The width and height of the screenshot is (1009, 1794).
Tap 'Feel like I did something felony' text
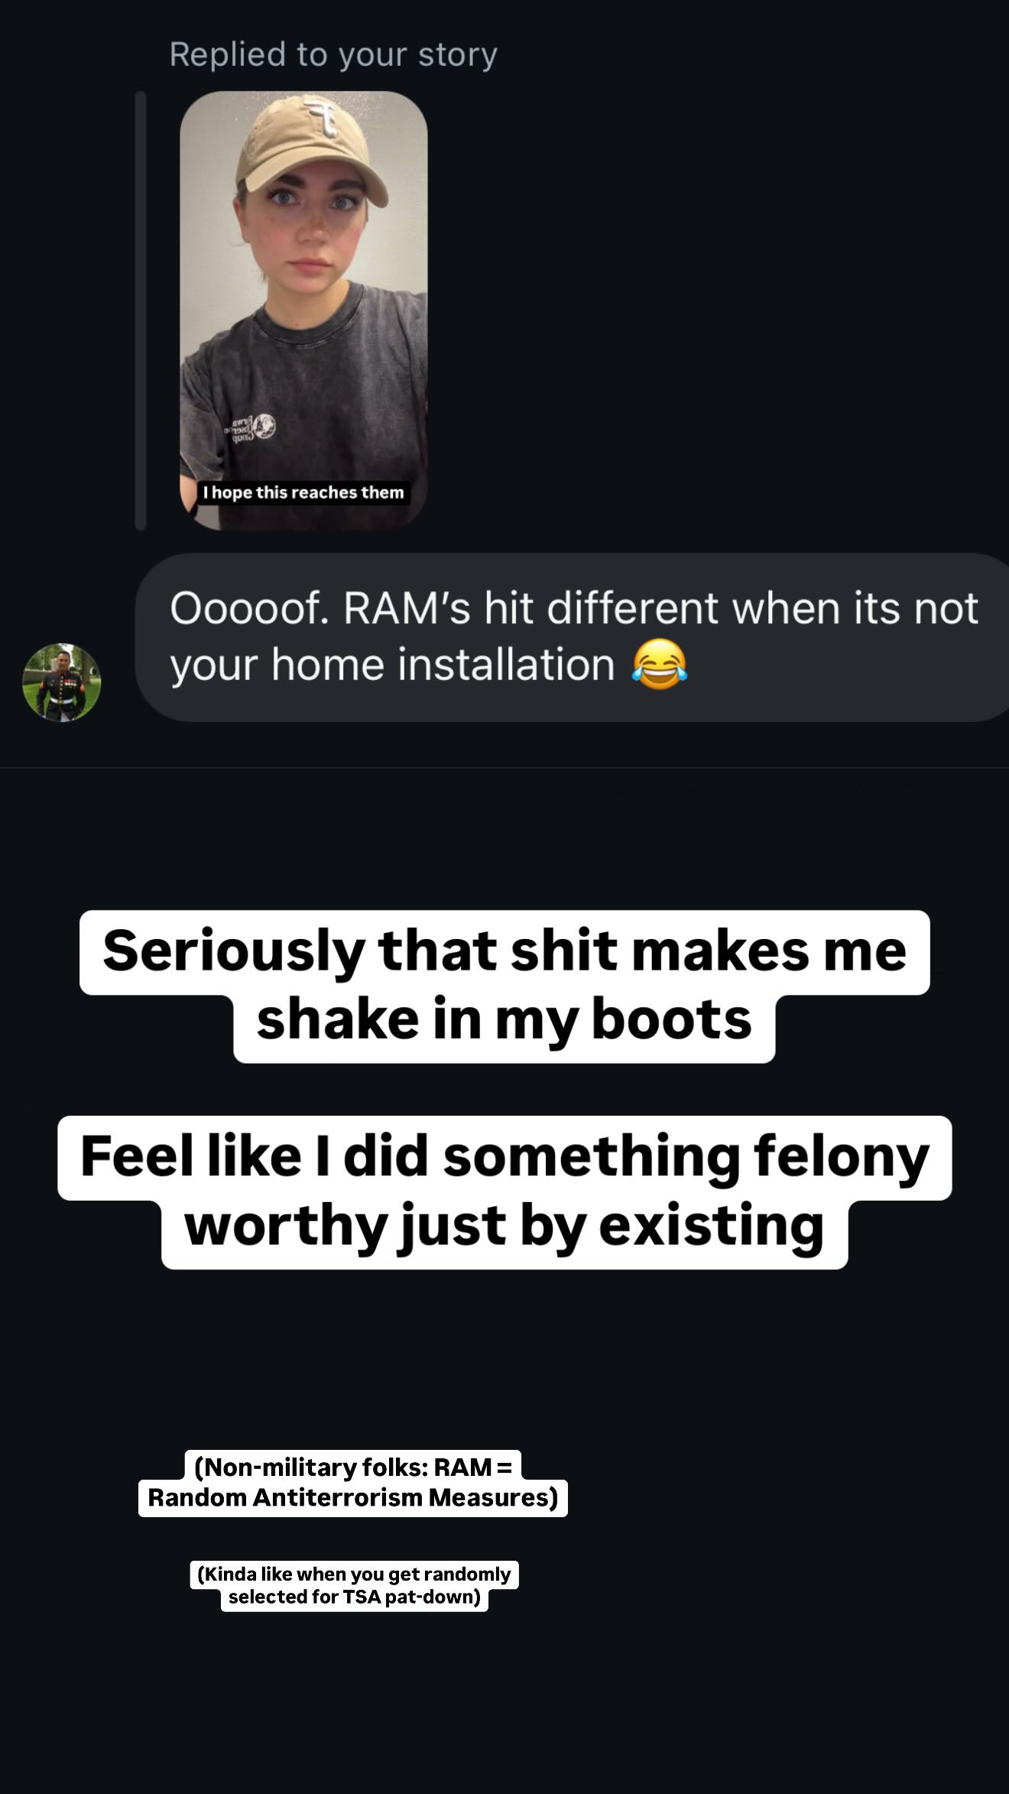[x=504, y=1157]
